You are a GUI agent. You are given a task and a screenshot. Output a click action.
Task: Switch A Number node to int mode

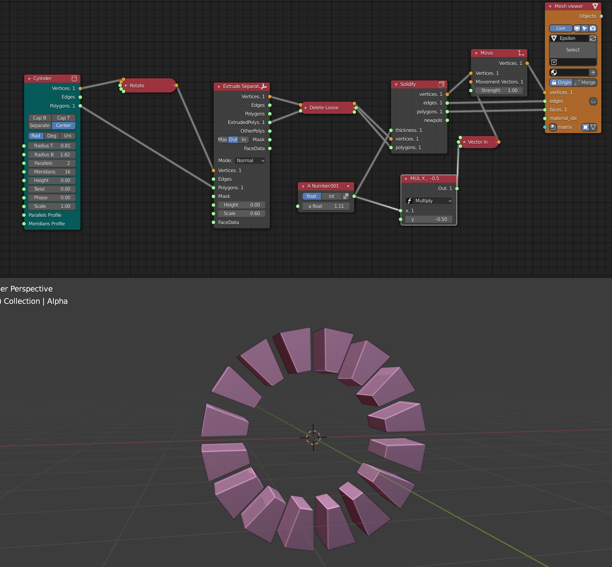coord(331,196)
